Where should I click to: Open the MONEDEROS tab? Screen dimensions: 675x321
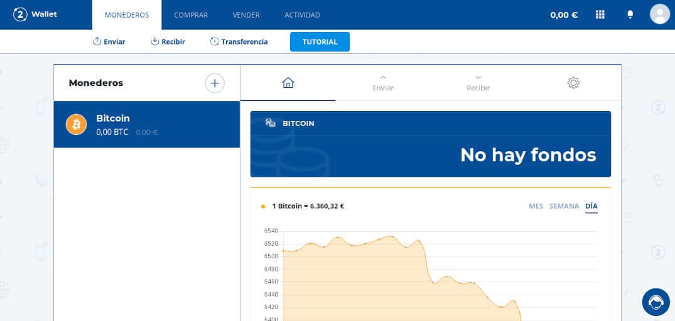click(x=127, y=15)
